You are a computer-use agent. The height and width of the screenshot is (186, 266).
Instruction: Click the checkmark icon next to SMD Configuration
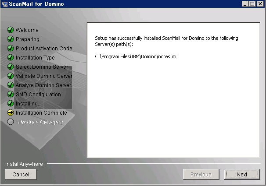point(11,95)
